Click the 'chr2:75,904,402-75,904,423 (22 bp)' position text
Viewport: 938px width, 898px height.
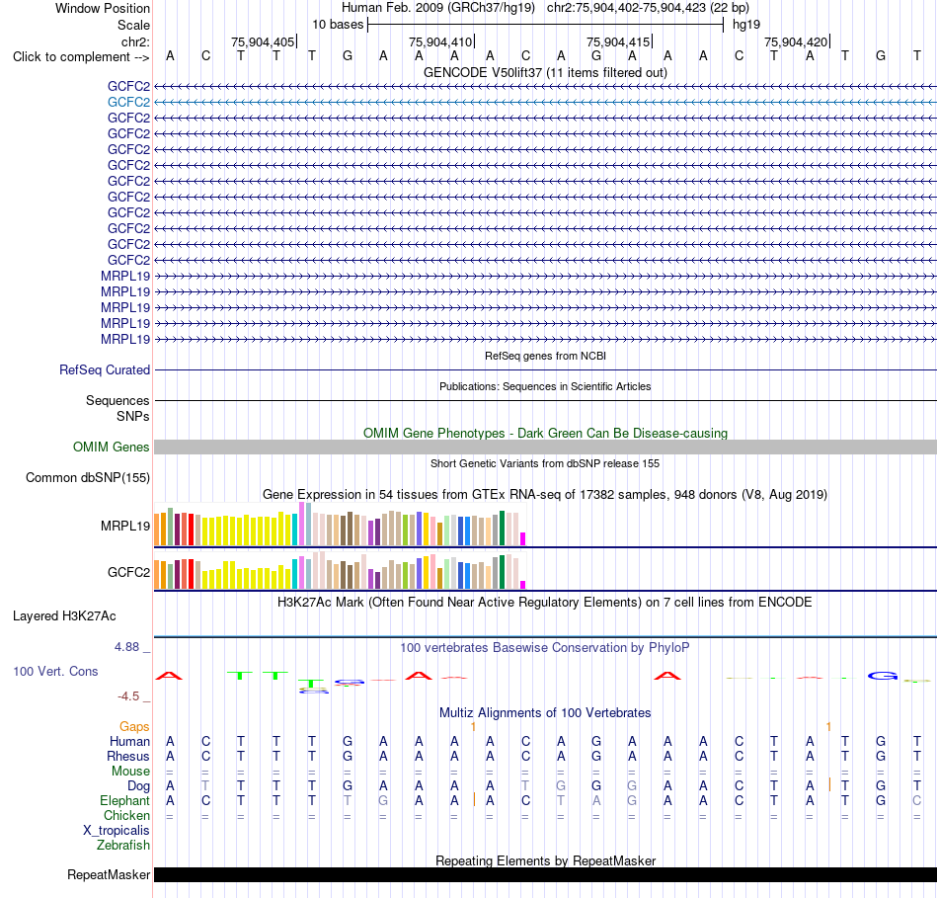click(648, 8)
